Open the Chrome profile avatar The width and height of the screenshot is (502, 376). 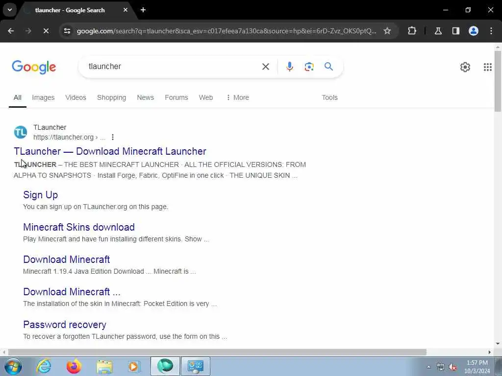tap(473, 31)
